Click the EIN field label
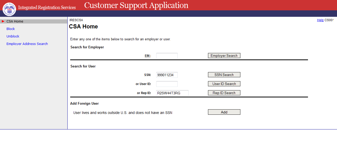Viewport: 337px width, 154px height. point(148,56)
